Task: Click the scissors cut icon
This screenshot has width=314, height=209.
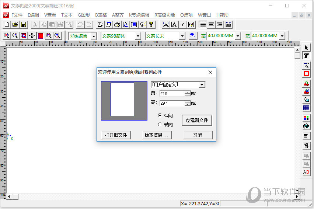Action: (35, 24)
